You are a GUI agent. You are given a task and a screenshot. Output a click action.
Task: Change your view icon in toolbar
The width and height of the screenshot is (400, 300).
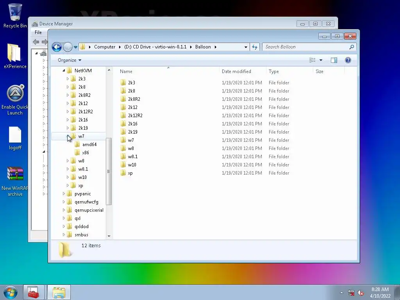[x=312, y=60]
